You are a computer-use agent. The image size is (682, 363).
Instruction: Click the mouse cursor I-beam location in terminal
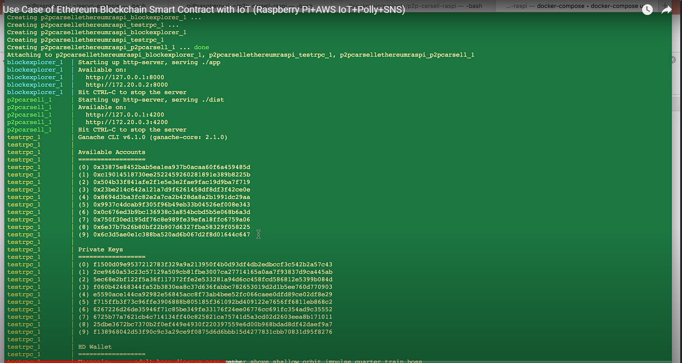pyautogui.click(x=259, y=235)
